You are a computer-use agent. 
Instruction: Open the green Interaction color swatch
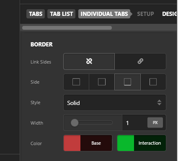(126, 143)
